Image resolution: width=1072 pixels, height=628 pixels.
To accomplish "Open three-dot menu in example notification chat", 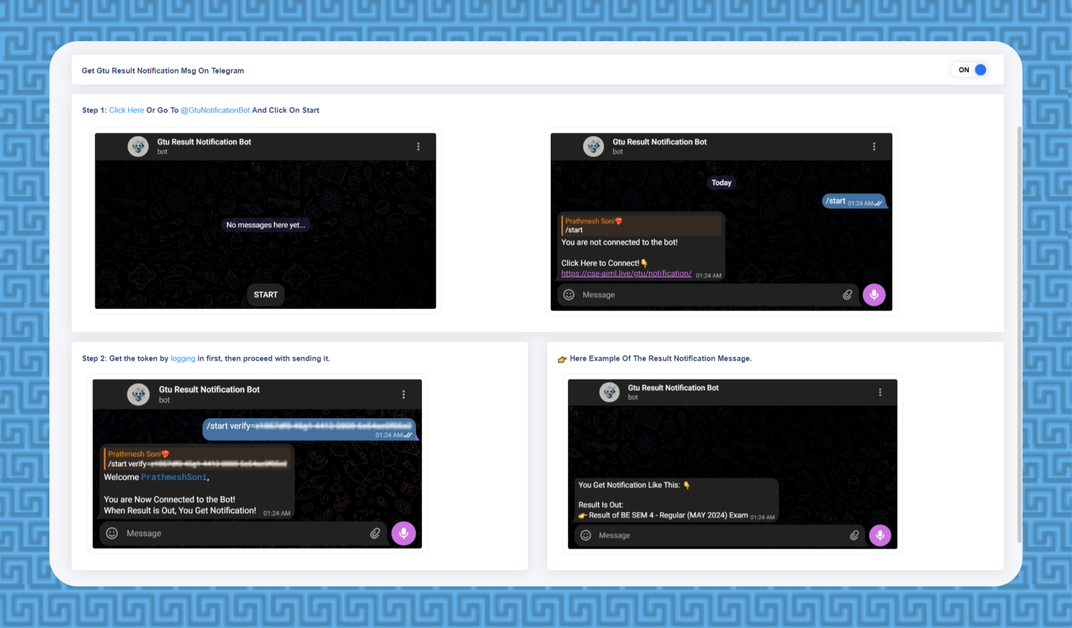I will [x=880, y=392].
